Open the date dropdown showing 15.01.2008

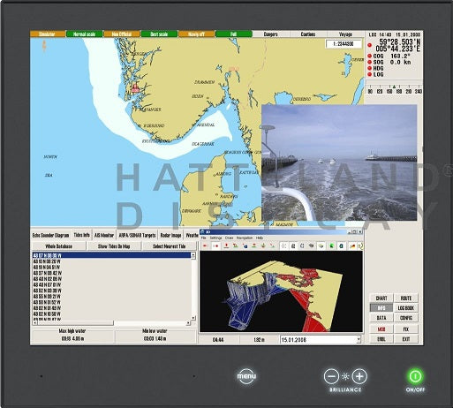pos(321,340)
